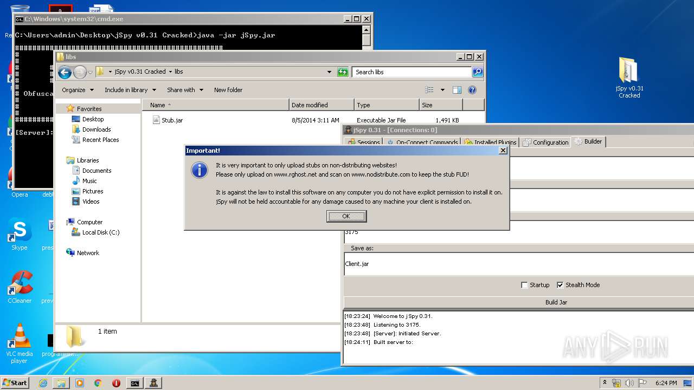Viewport: 694px width, 390px height.
Task: Open the CCleaner desktop shortcut
Action: (20, 288)
